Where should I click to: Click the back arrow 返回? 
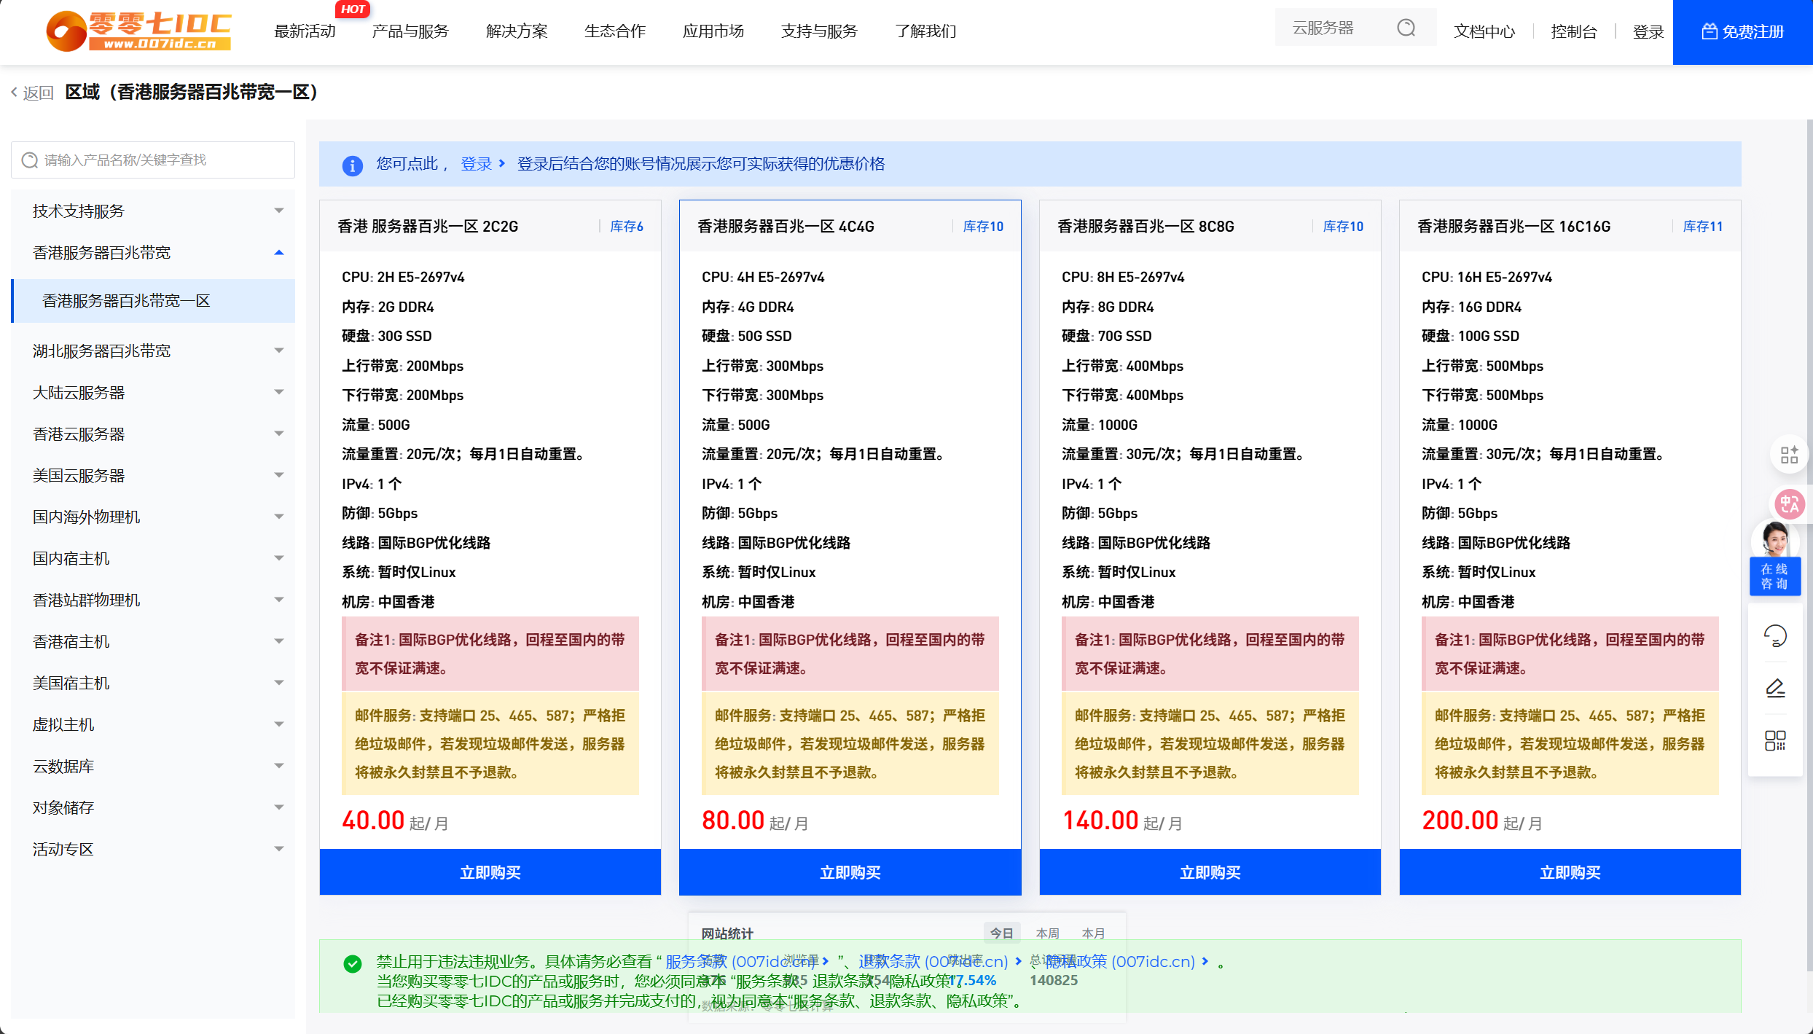(32, 93)
